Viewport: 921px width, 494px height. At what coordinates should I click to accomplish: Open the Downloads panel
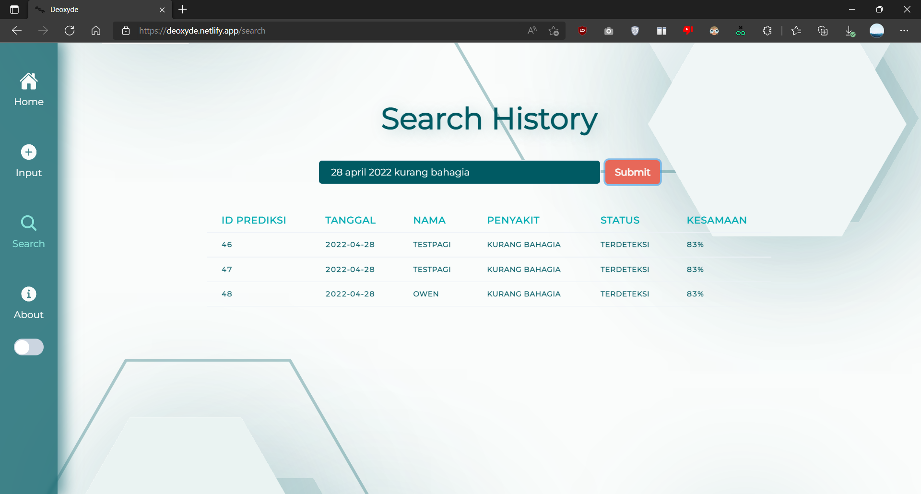pyautogui.click(x=850, y=31)
